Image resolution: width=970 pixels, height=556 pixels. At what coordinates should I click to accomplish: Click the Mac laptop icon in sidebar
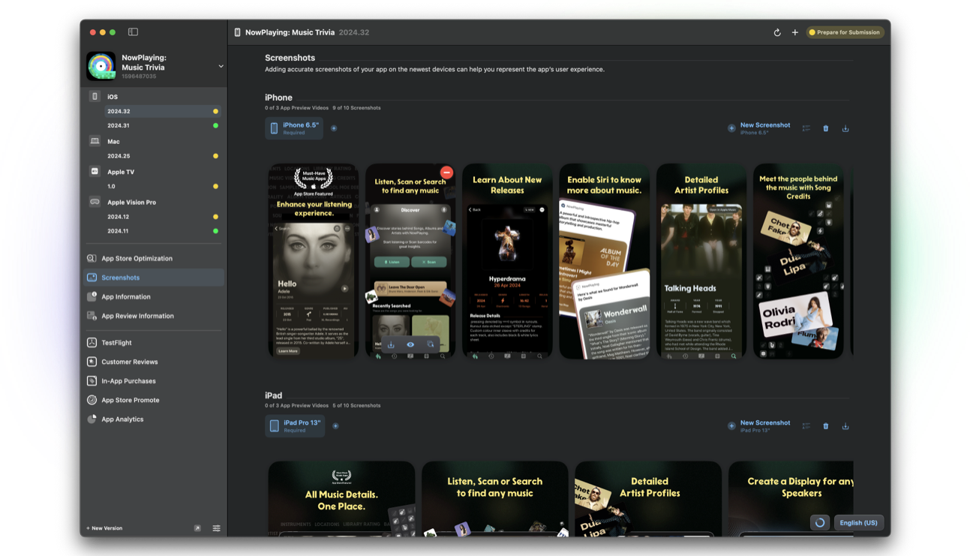(95, 141)
